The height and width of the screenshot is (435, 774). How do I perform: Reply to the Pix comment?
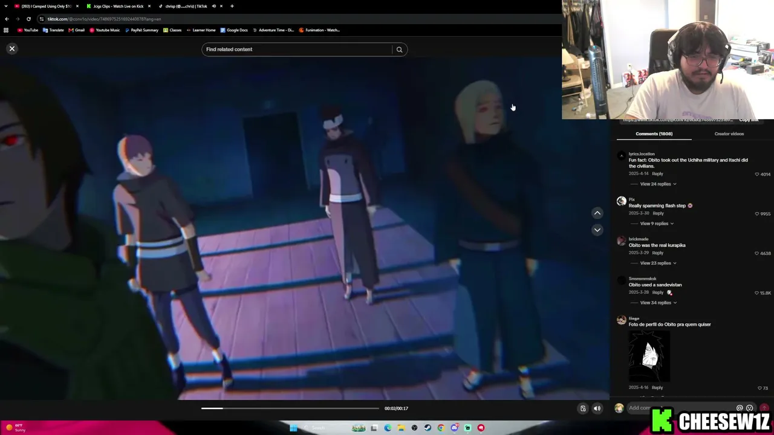coord(658,213)
